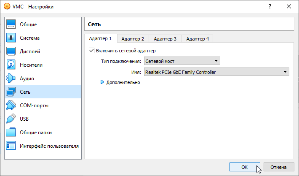299x176 pixels.
Task: Open the Аудио speaker icon
Action: pyautogui.click(x=11, y=79)
